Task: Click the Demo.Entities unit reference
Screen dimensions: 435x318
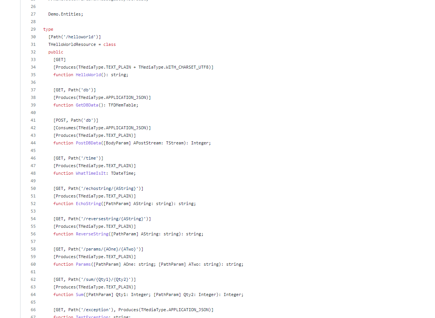Action: pyautogui.click(x=65, y=14)
